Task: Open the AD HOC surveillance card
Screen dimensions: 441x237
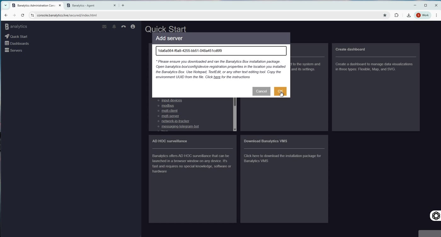Action: (192, 179)
